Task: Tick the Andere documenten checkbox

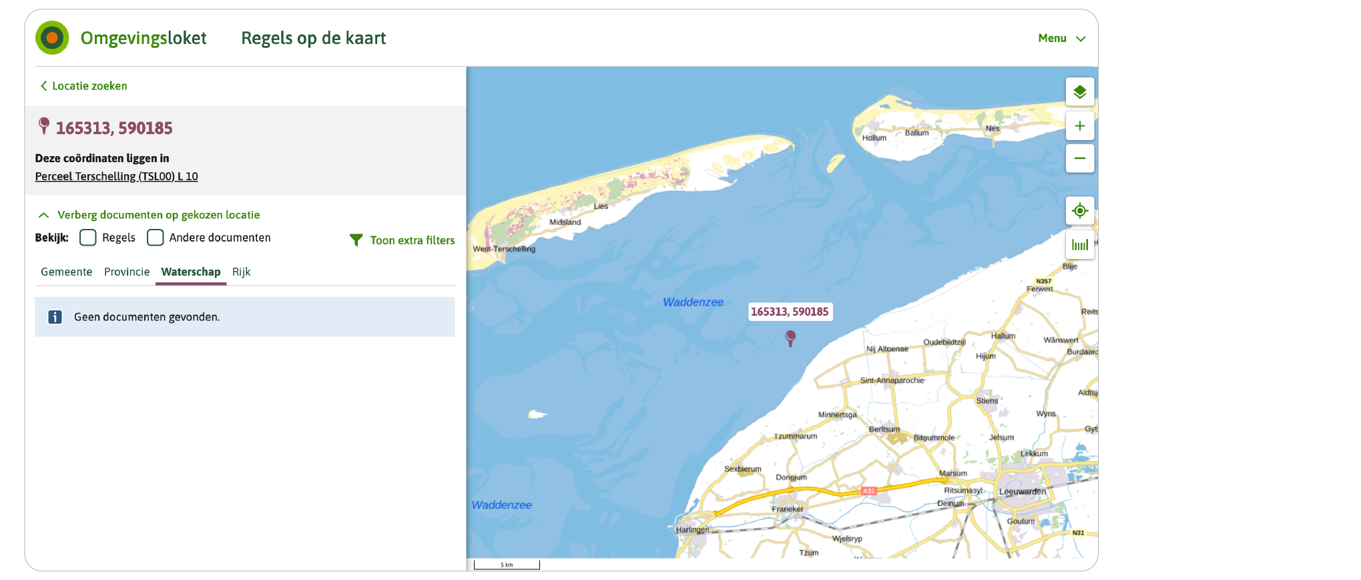Action: [156, 238]
